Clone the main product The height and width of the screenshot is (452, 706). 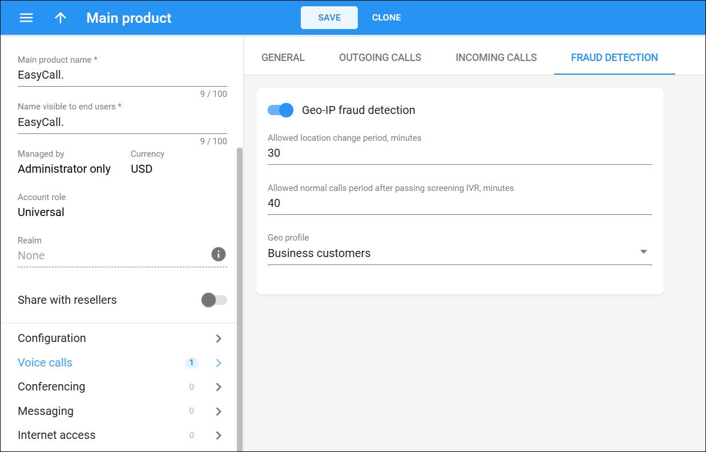(x=386, y=18)
